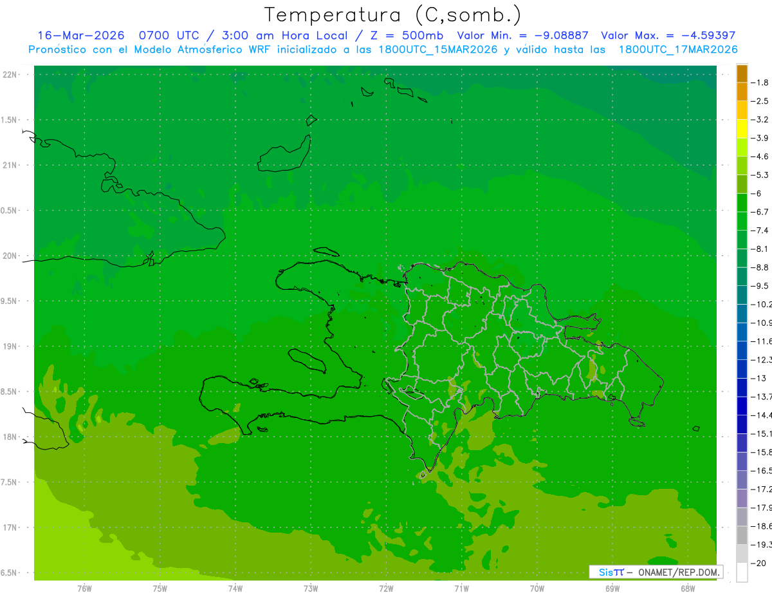Click the 76W longitude axis label

(x=84, y=588)
